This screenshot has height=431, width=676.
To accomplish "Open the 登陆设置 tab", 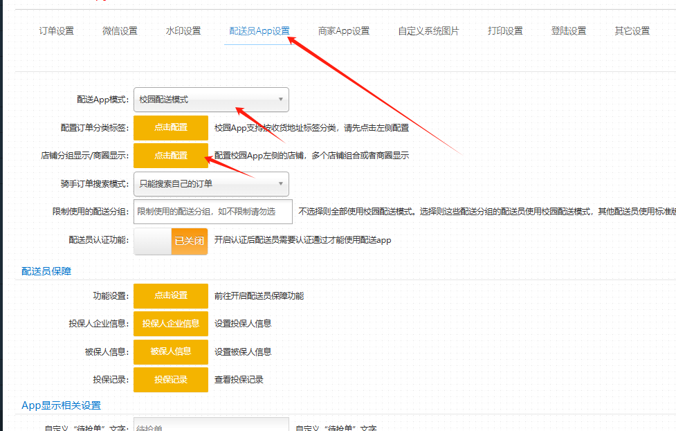I will pos(569,31).
